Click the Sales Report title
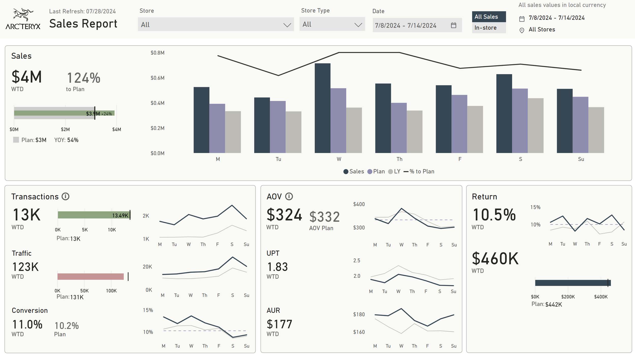 tap(83, 24)
